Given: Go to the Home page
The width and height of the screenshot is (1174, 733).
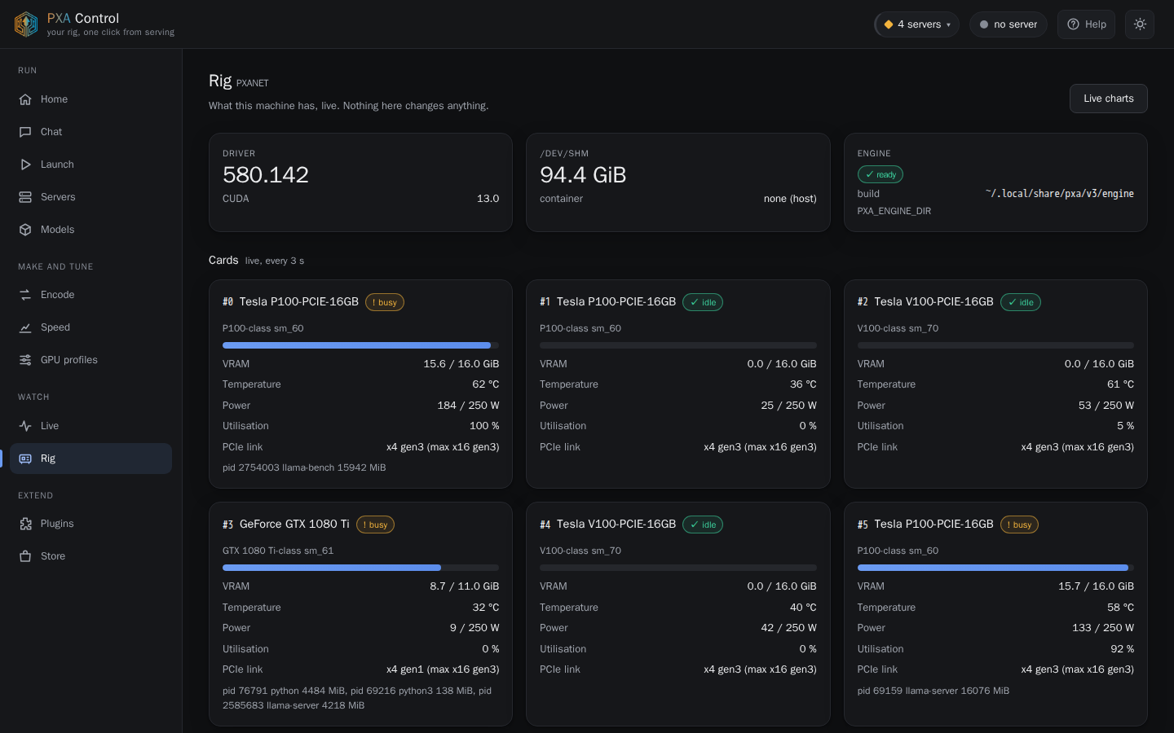Looking at the screenshot, I should 90,99.
